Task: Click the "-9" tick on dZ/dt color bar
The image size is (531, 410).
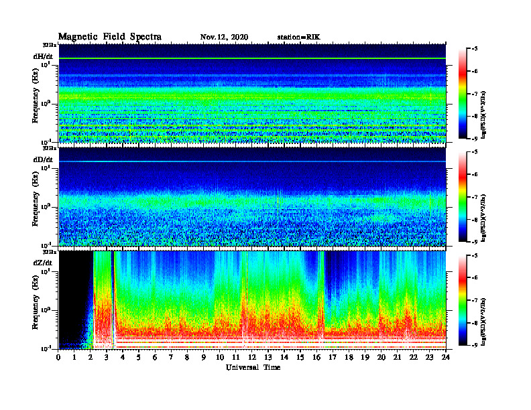Action: 475,345
